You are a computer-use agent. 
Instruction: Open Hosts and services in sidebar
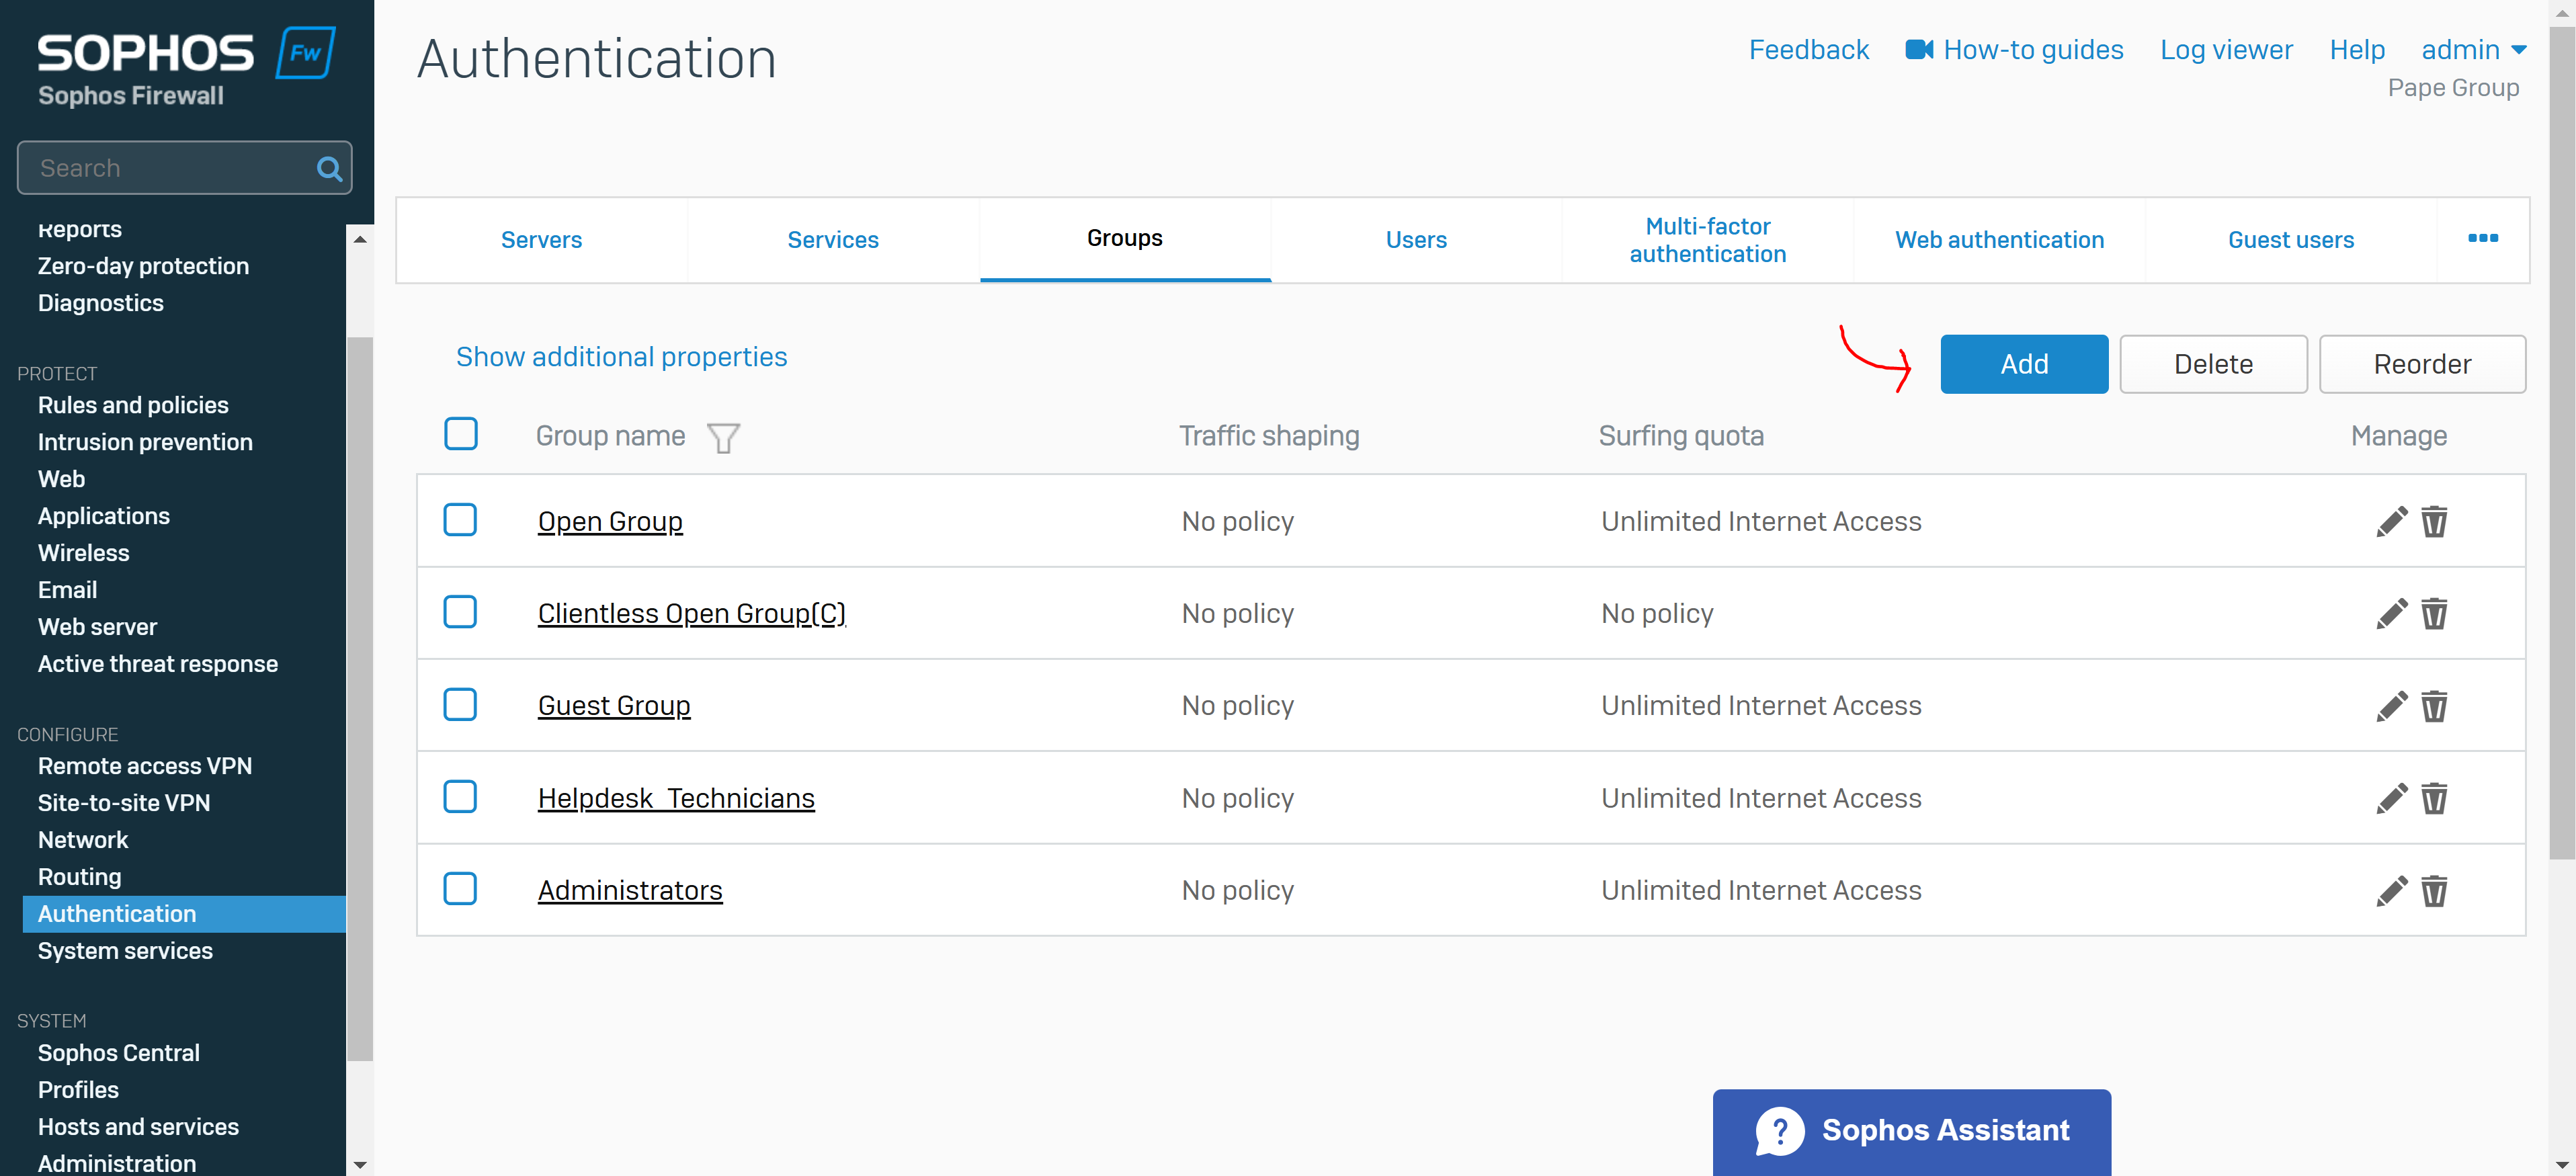(x=138, y=1127)
